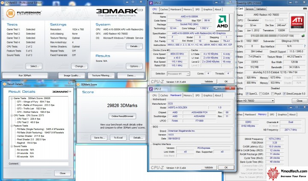Click the A85F2-A GOLDEN model field
This screenshot has height=181, width=308.
[187, 108]
